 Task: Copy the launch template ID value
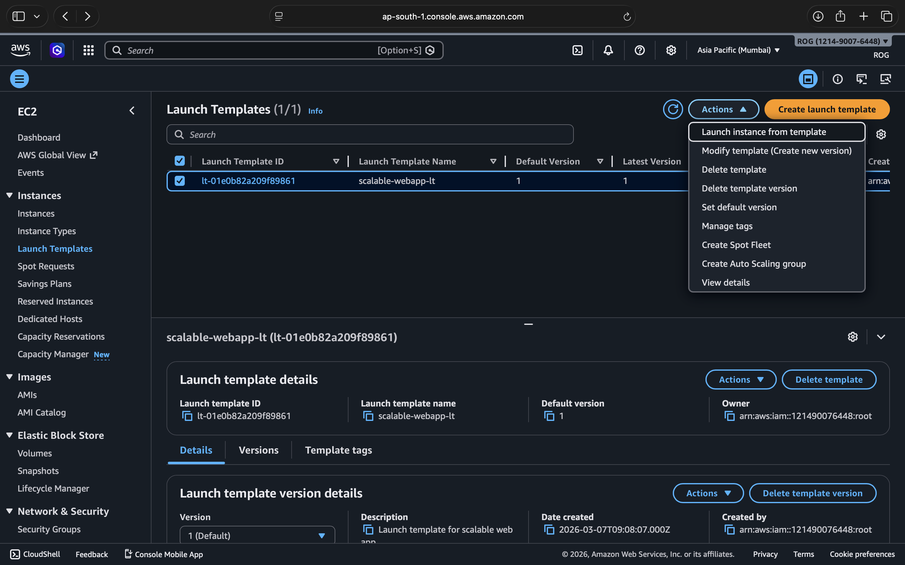[x=187, y=416]
